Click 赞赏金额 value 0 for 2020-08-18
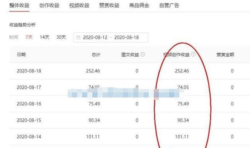250x148 pixels. [232, 71]
